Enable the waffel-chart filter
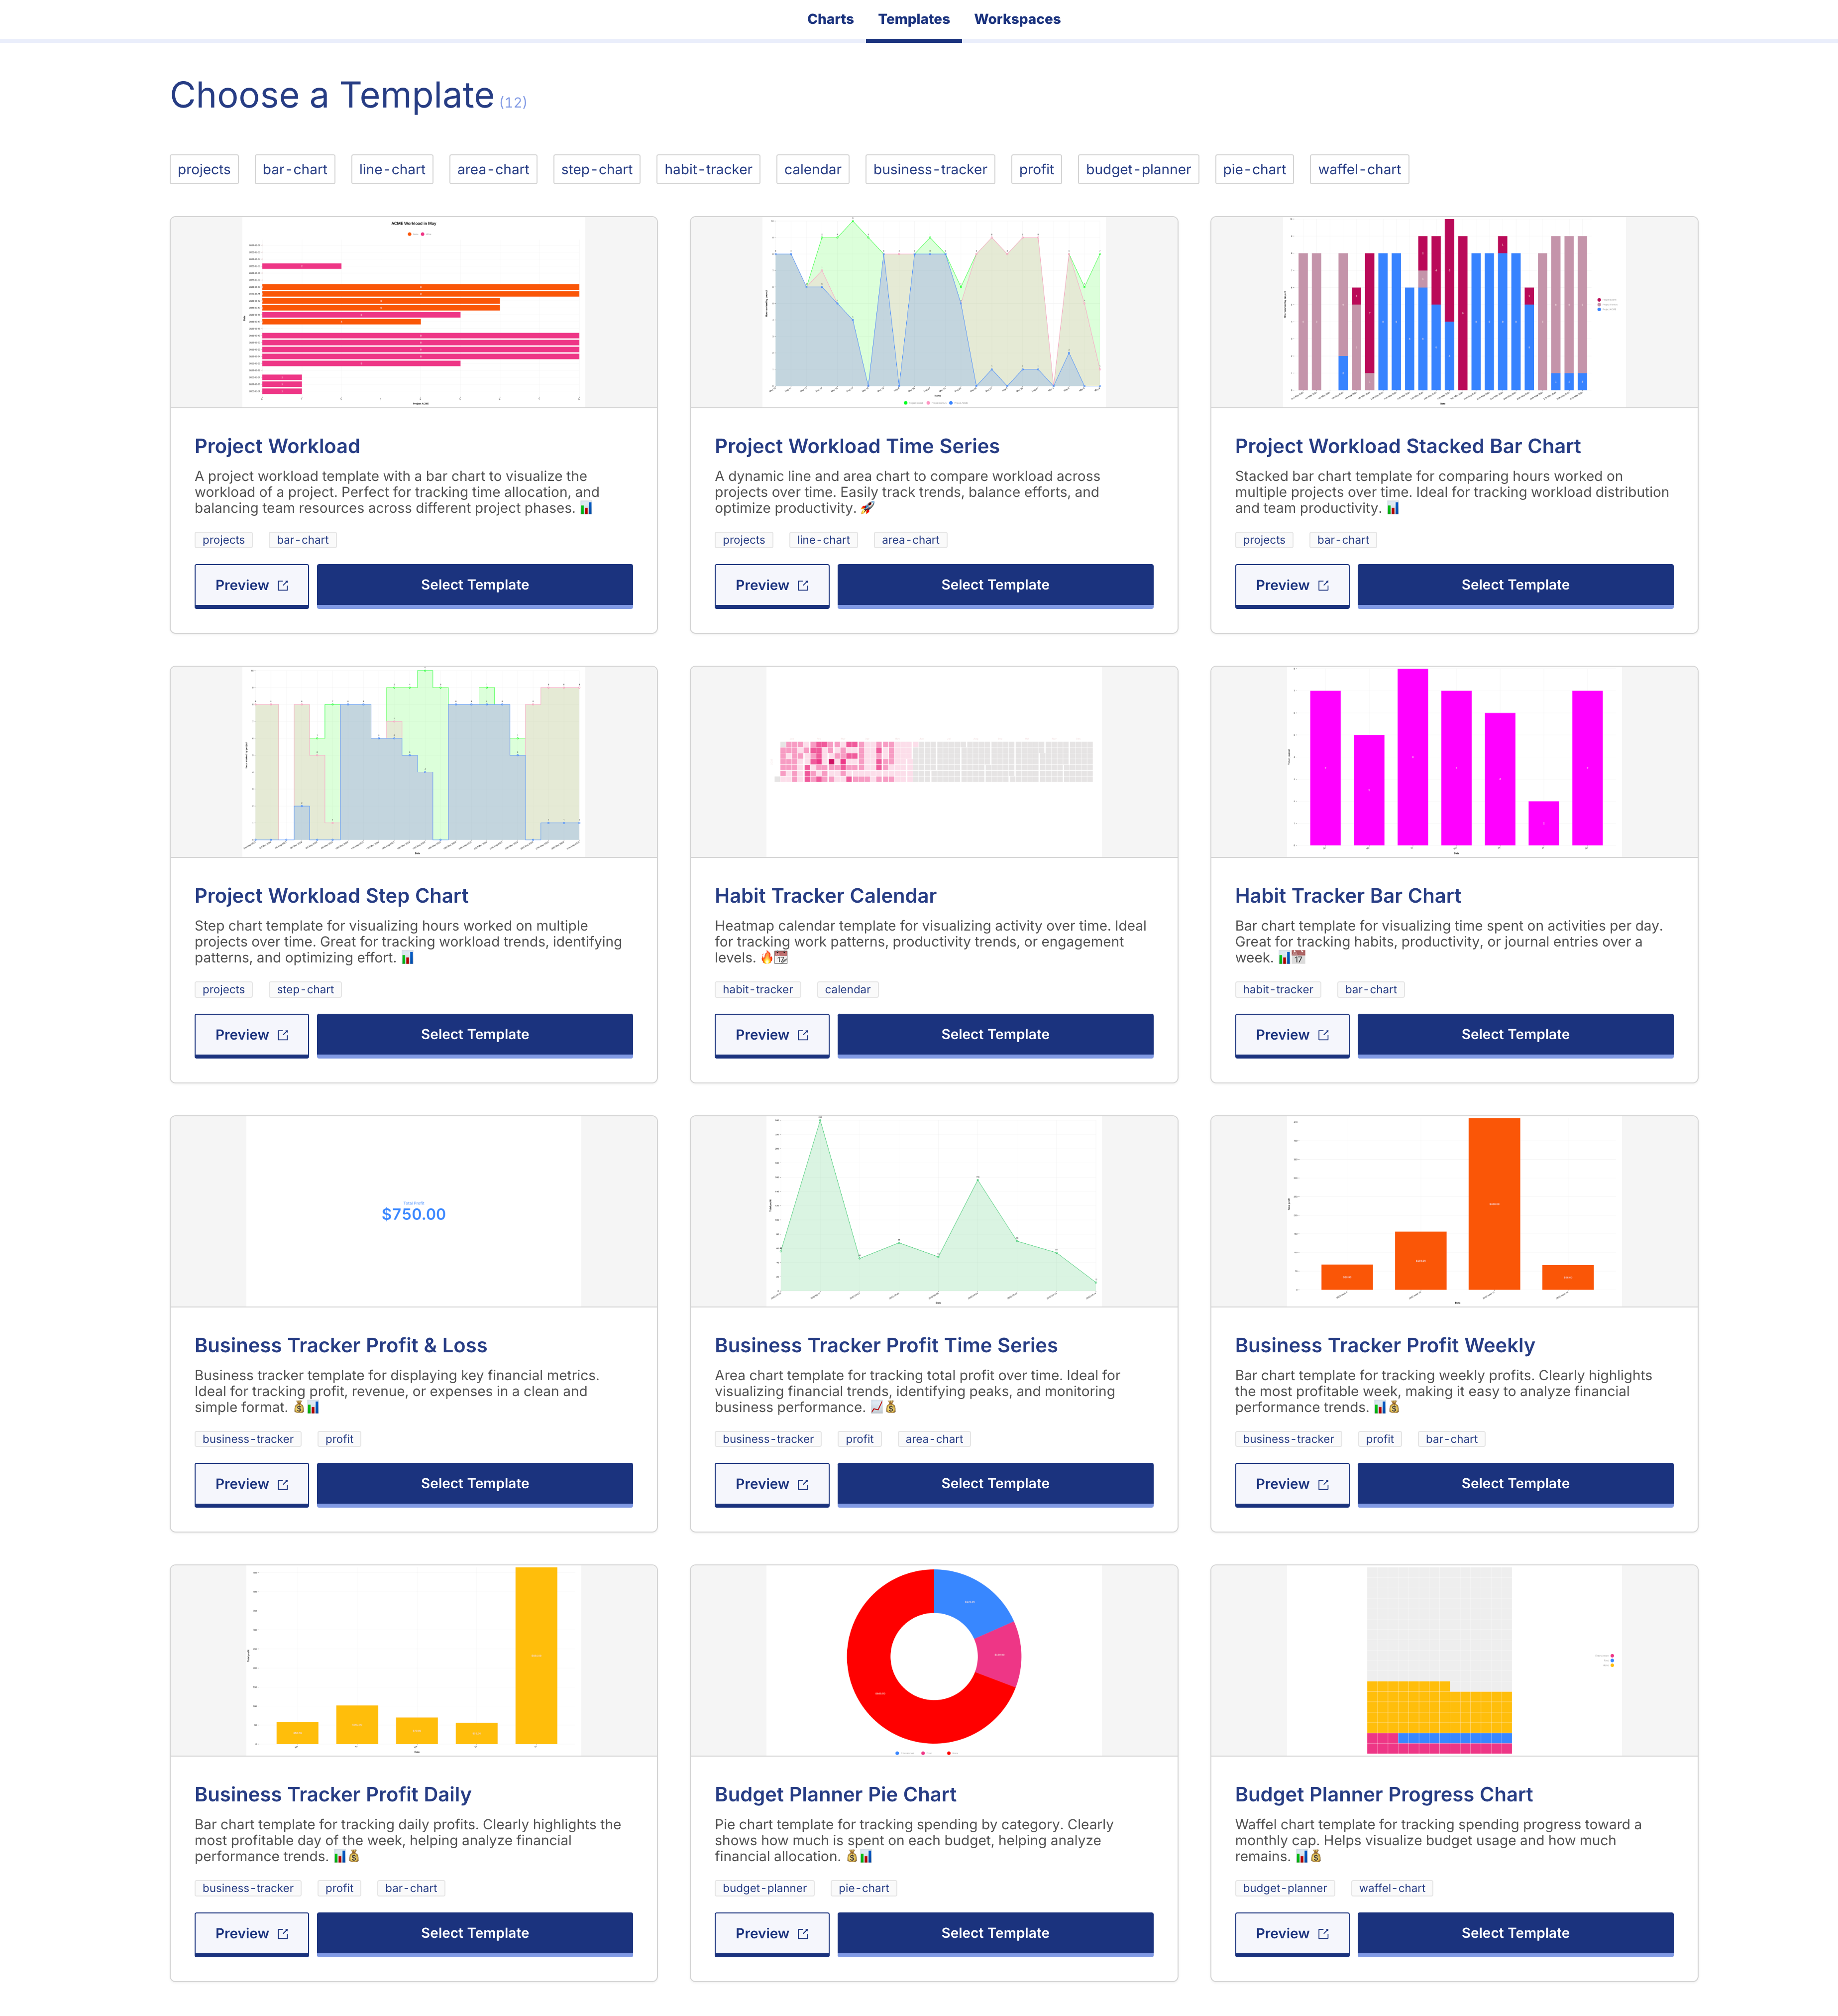Screen dimensions: 1838x2016 tap(1358, 169)
